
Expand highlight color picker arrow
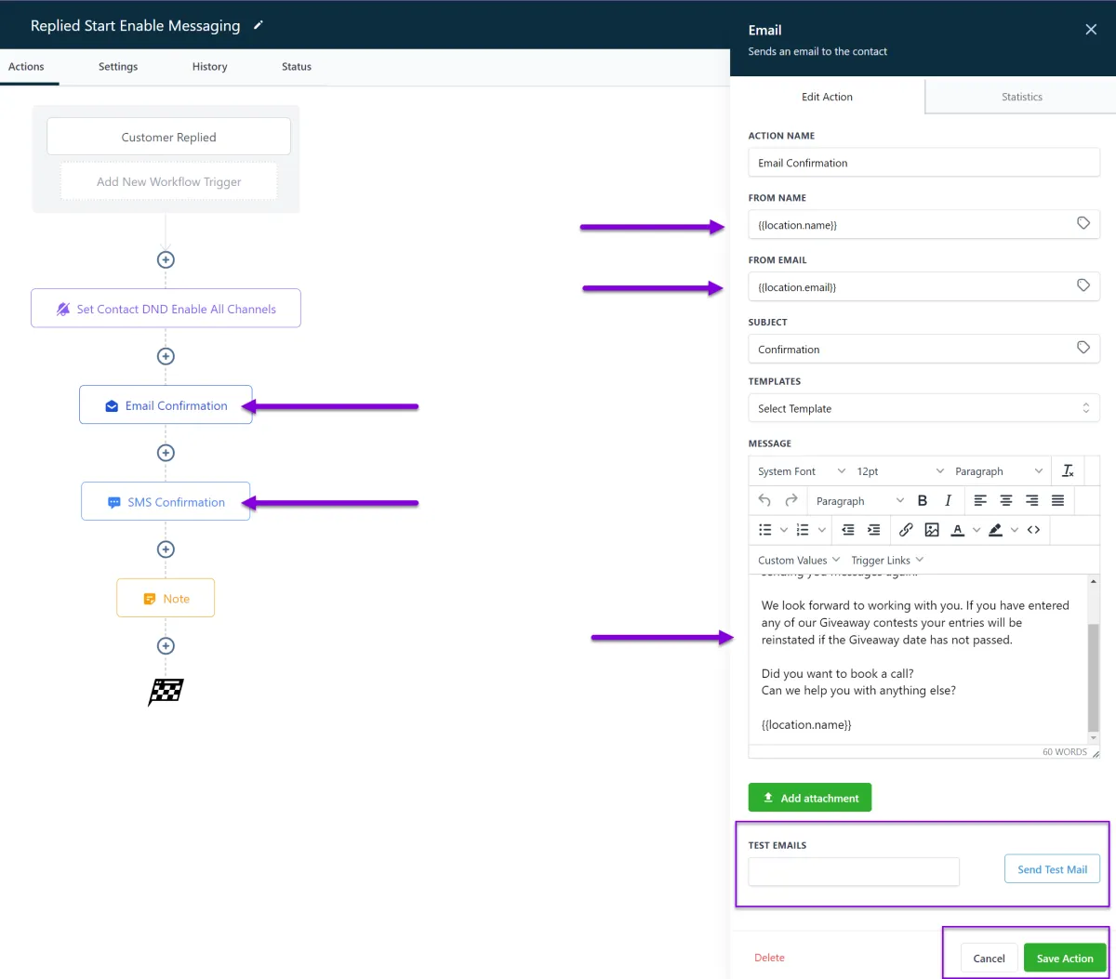pyautogui.click(x=1015, y=530)
